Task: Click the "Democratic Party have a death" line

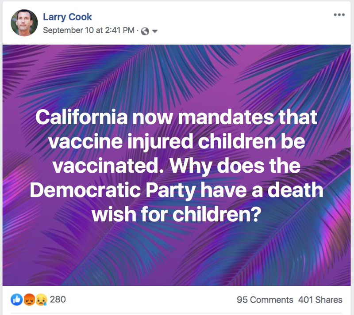Action: pyautogui.click(x=177, y=192)
